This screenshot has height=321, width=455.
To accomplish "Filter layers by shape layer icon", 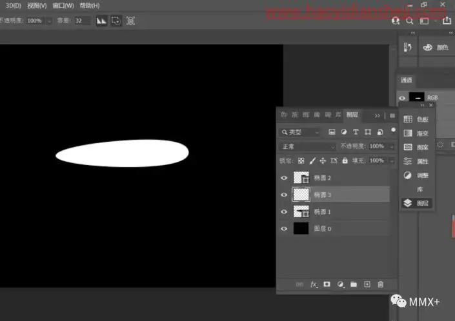I will [368, 132].
